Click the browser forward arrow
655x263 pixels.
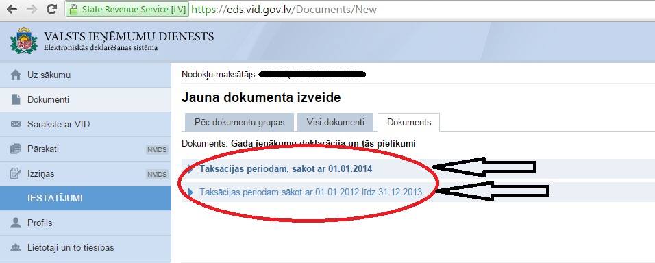pos(32,9)
